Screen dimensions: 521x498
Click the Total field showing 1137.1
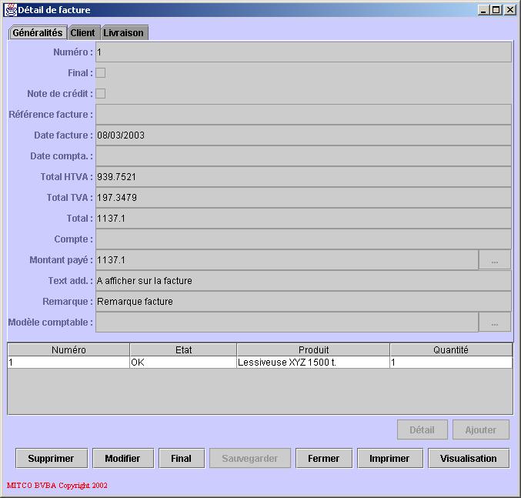[303, 219]
